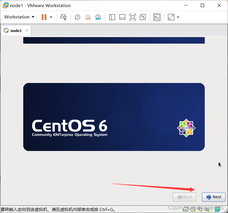This screenshot has height=213, width=228.
Task: Open the Workstation menu dropdown
Action: (19, 17)
